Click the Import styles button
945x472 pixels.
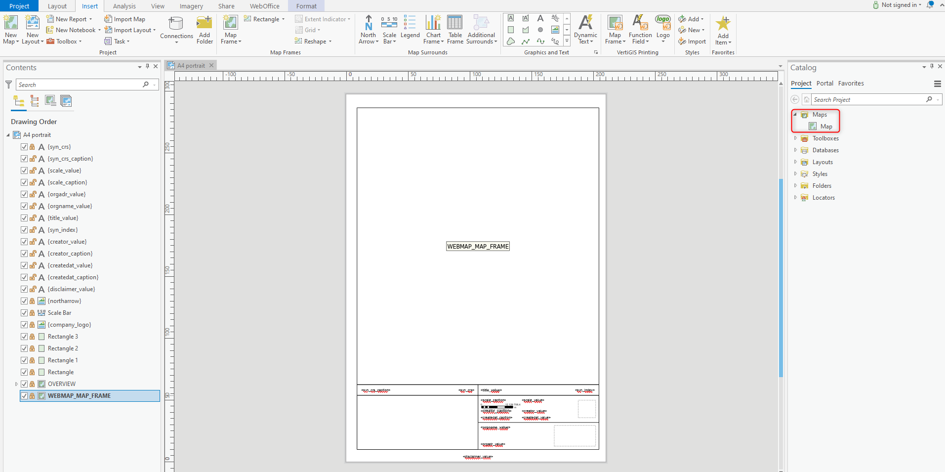[x=692, y=42]
